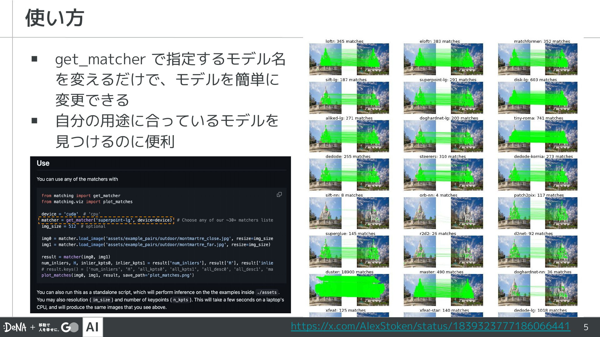The image size is (600, 337).
Task: Click the r2d2 26 matches thumbnail
Action: click(x=443, y=252)
